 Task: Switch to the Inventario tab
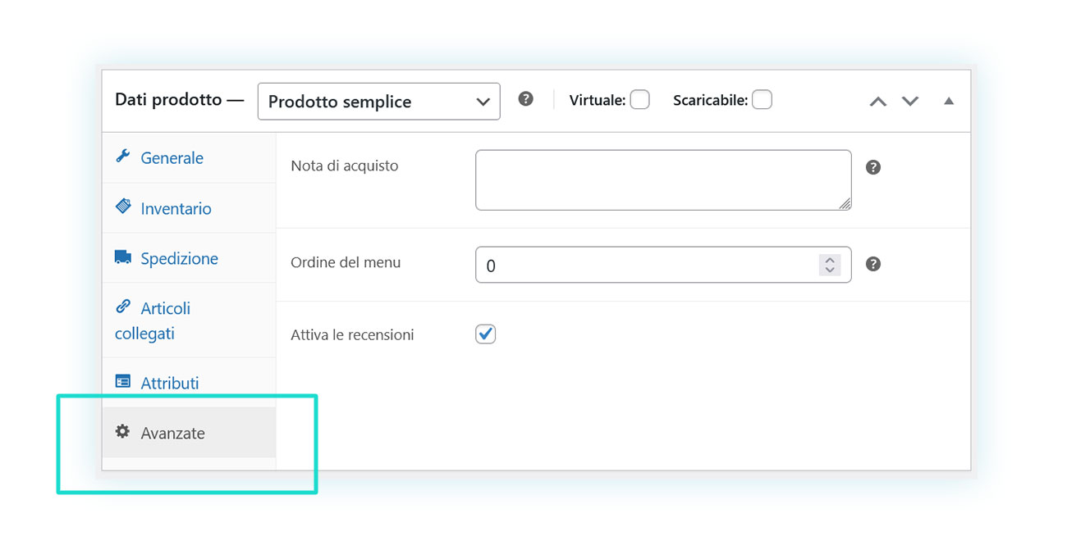[189, 208]
